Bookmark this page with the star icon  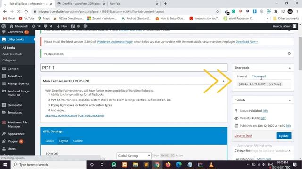click(x=218, y=11)
